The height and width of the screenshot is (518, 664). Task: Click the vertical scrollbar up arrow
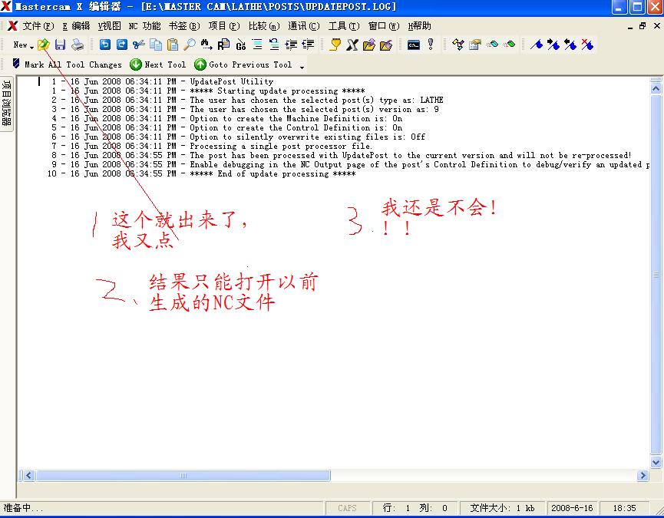656,89
